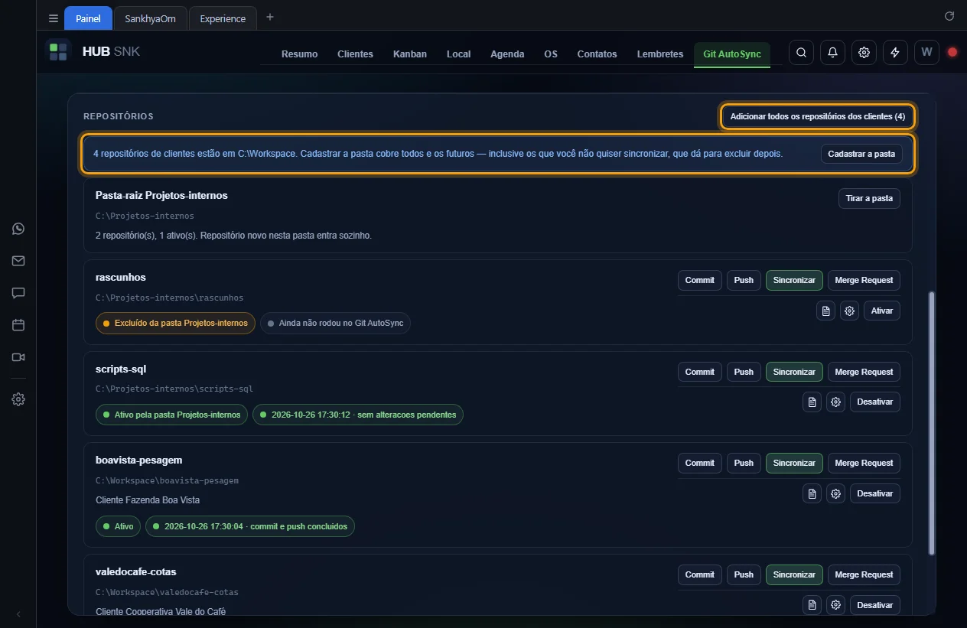Deactivate boavista-pesagem with Desativar
This screenshot has height=628, width=967.
click(x=875, y=493)
